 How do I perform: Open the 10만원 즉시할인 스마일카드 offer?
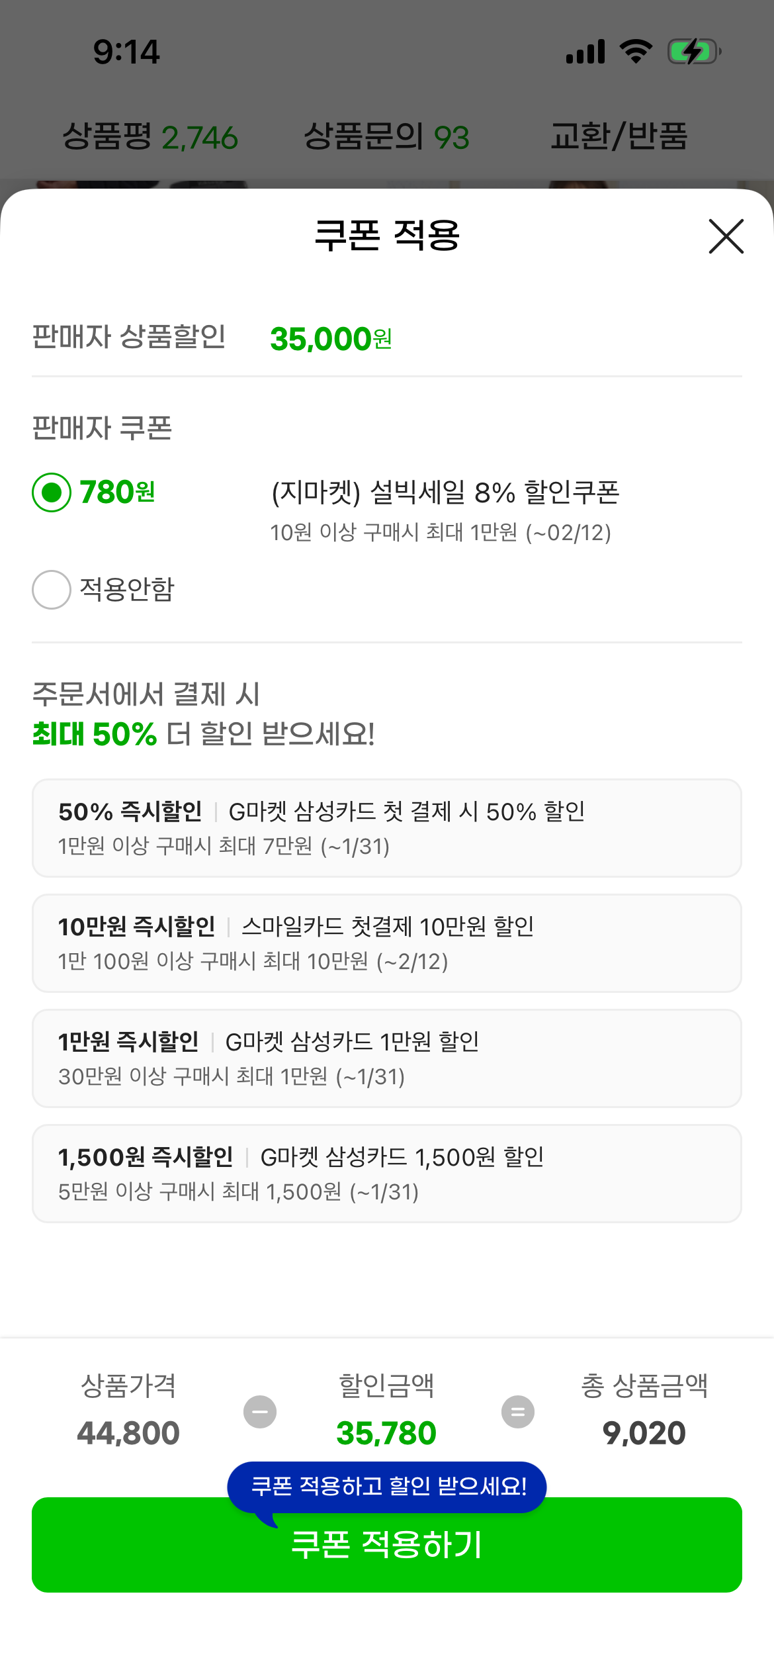point(387,943)
